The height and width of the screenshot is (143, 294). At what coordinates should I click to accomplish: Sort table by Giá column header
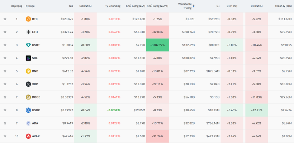pyautogui.click(x=71, y=6)
